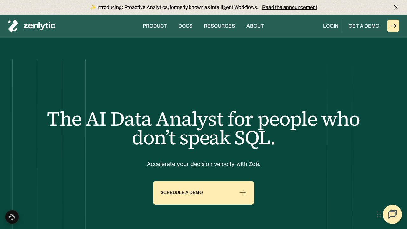Open the ABOUT navigation item

pyautogui.click(x=255, y=26)
